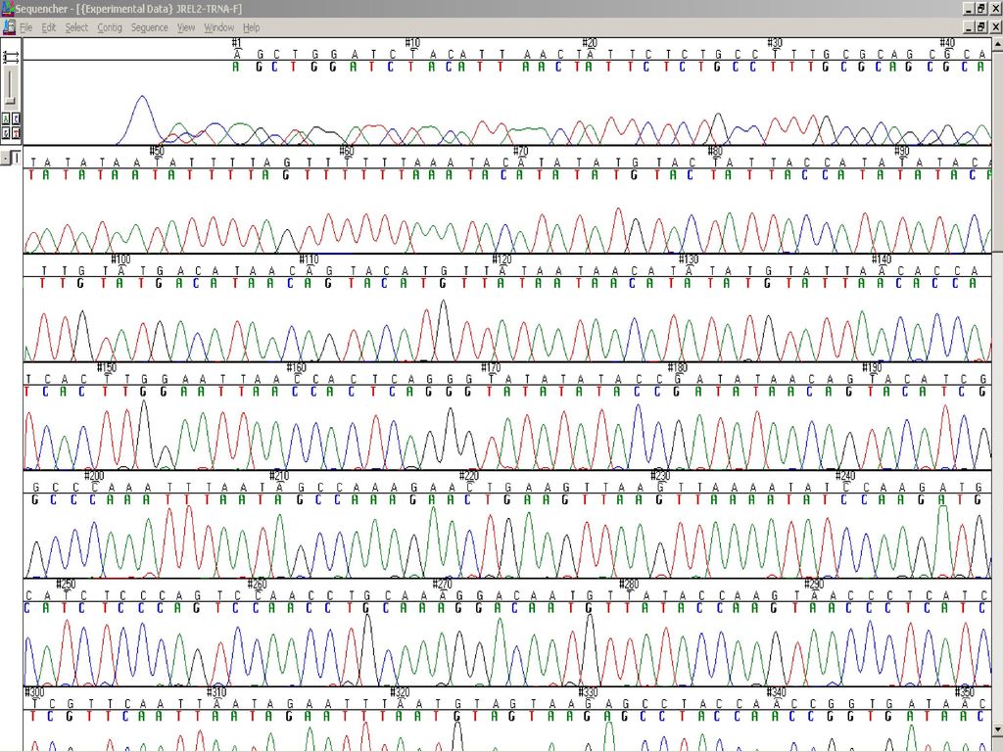This screenshot has height=752, width=1003.
Task: Click base position marker #100
Action: pyautogui.click(x=120, y=258)
